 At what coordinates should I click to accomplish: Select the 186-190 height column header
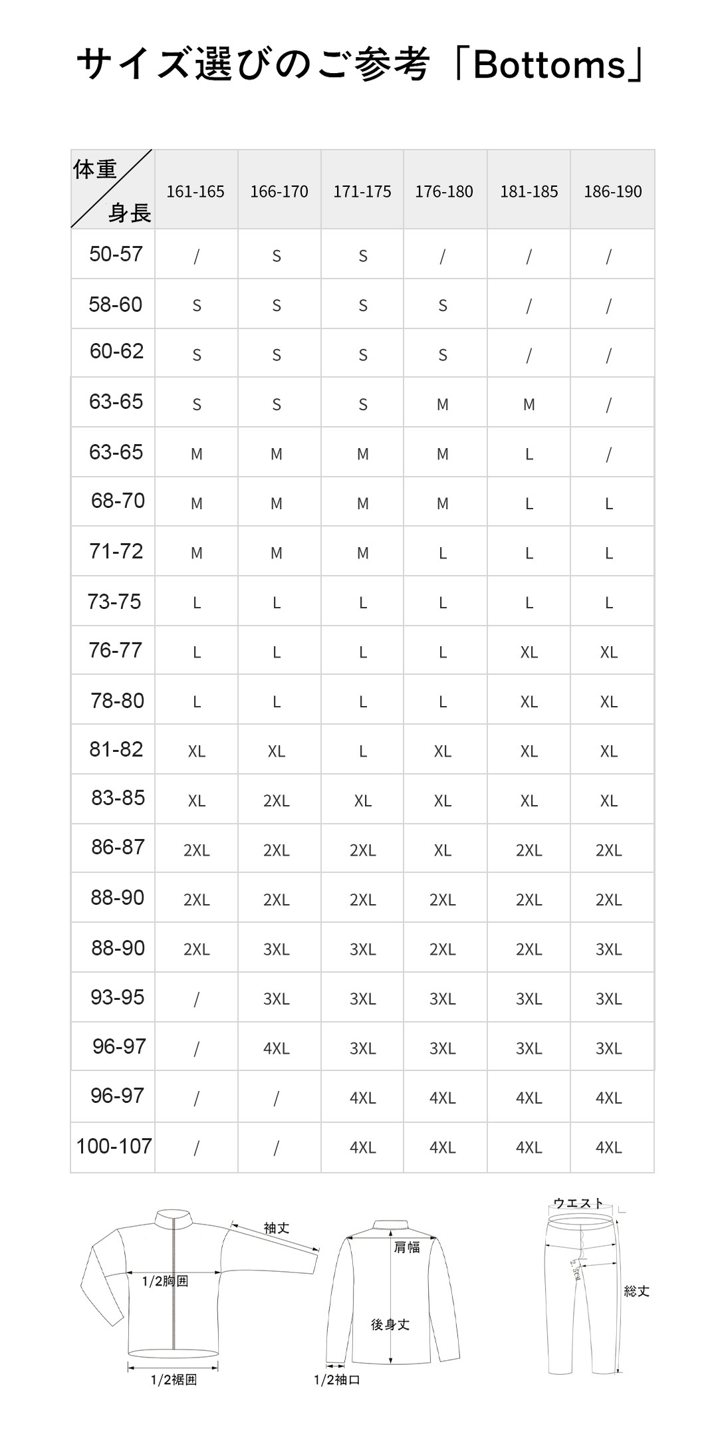612,191
